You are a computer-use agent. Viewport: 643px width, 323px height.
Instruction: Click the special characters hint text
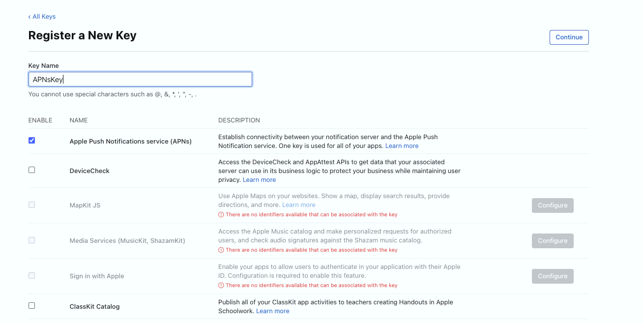click(113, 94)
